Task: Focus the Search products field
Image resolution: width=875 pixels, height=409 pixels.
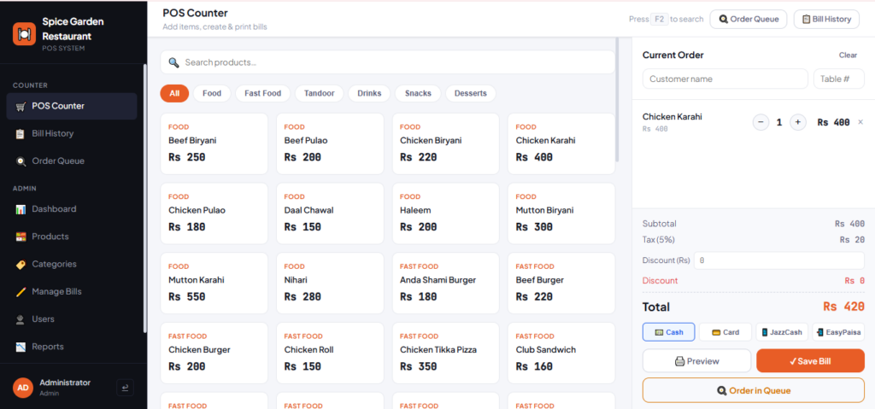Action: pos(388,62)
